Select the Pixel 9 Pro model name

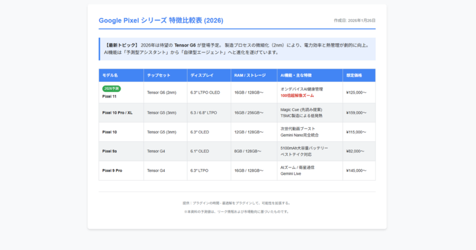(x=112, y=171)
